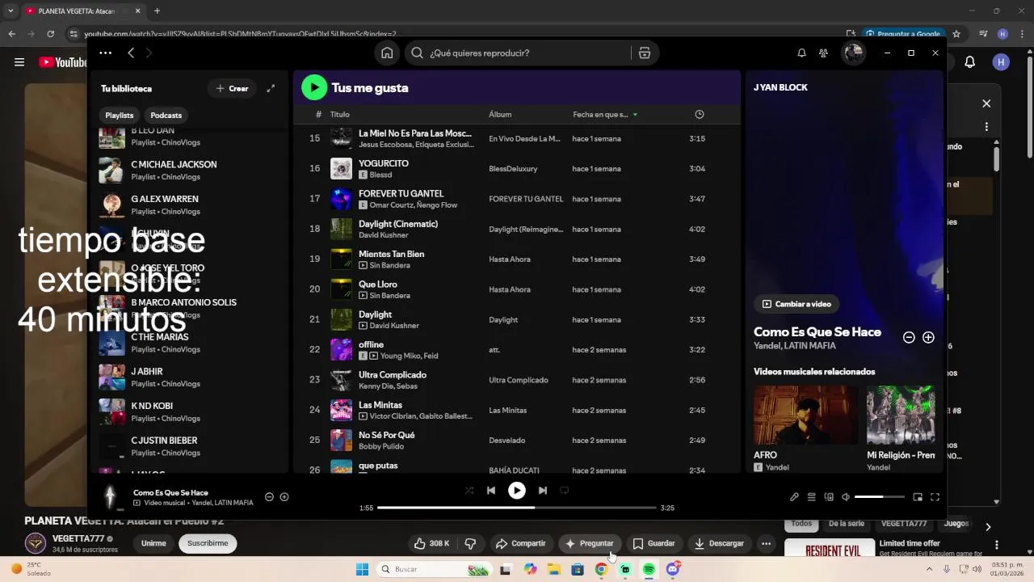Click Suscribirme button on YouTube
Screen dimensions: 1034x582
coord(208,543)
